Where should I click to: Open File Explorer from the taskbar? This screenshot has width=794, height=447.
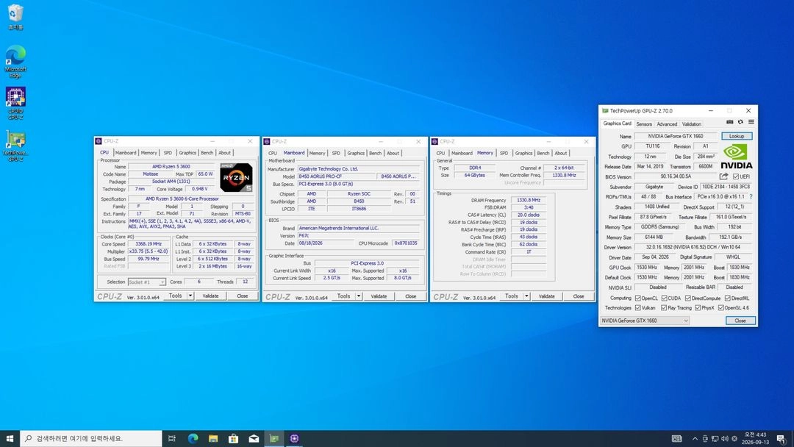(213, 438)
